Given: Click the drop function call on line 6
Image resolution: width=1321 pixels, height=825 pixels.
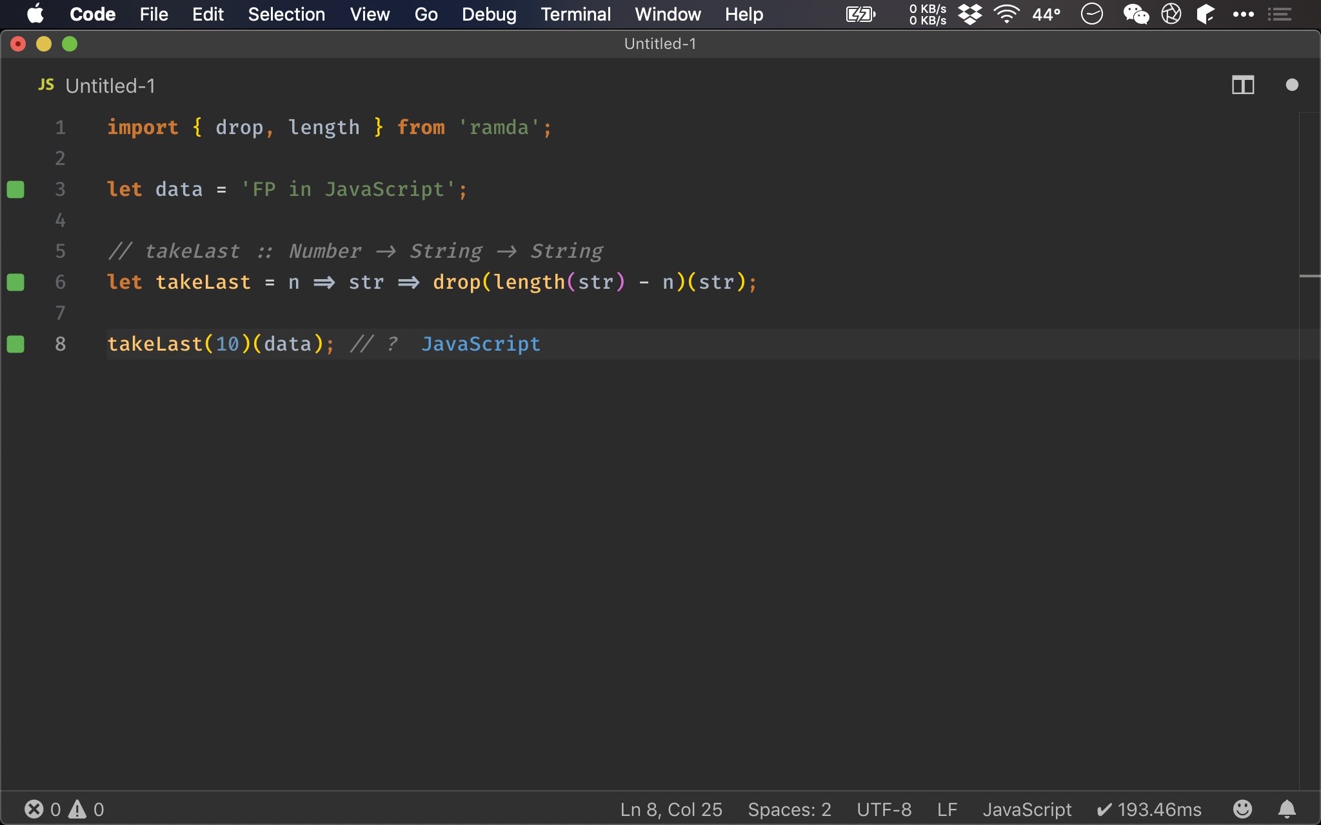Looking at the screenshot, I should [457, 282].
